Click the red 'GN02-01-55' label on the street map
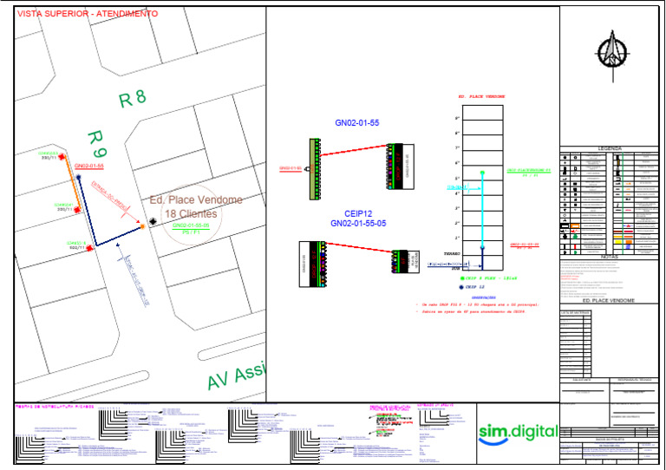 point(89,166)
